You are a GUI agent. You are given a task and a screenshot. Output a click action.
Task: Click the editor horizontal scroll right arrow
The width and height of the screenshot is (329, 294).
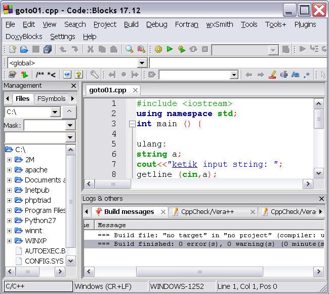tap(308, 184)
